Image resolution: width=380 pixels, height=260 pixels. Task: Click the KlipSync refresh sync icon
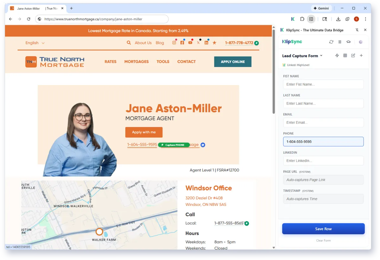pyautogui.click(x=331, y=42)
